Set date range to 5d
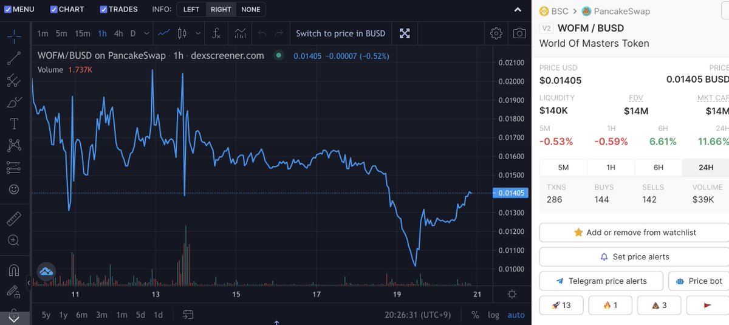Viewport: 729px width, 325px height. [140, 315]
